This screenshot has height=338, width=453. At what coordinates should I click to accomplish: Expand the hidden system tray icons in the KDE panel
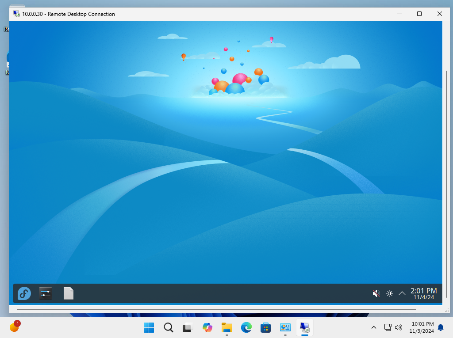click(402, 293)
